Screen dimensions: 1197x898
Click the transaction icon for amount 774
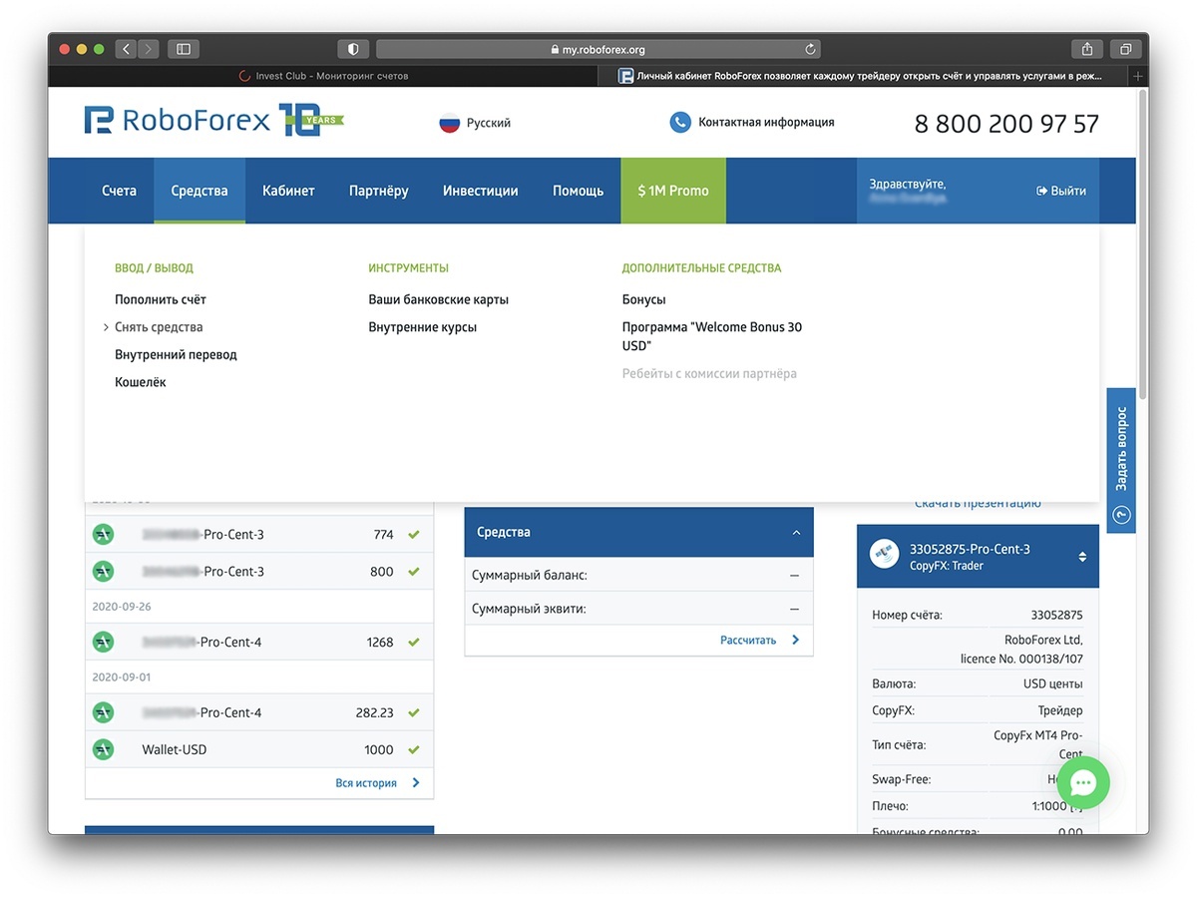[x=103, y=535]
